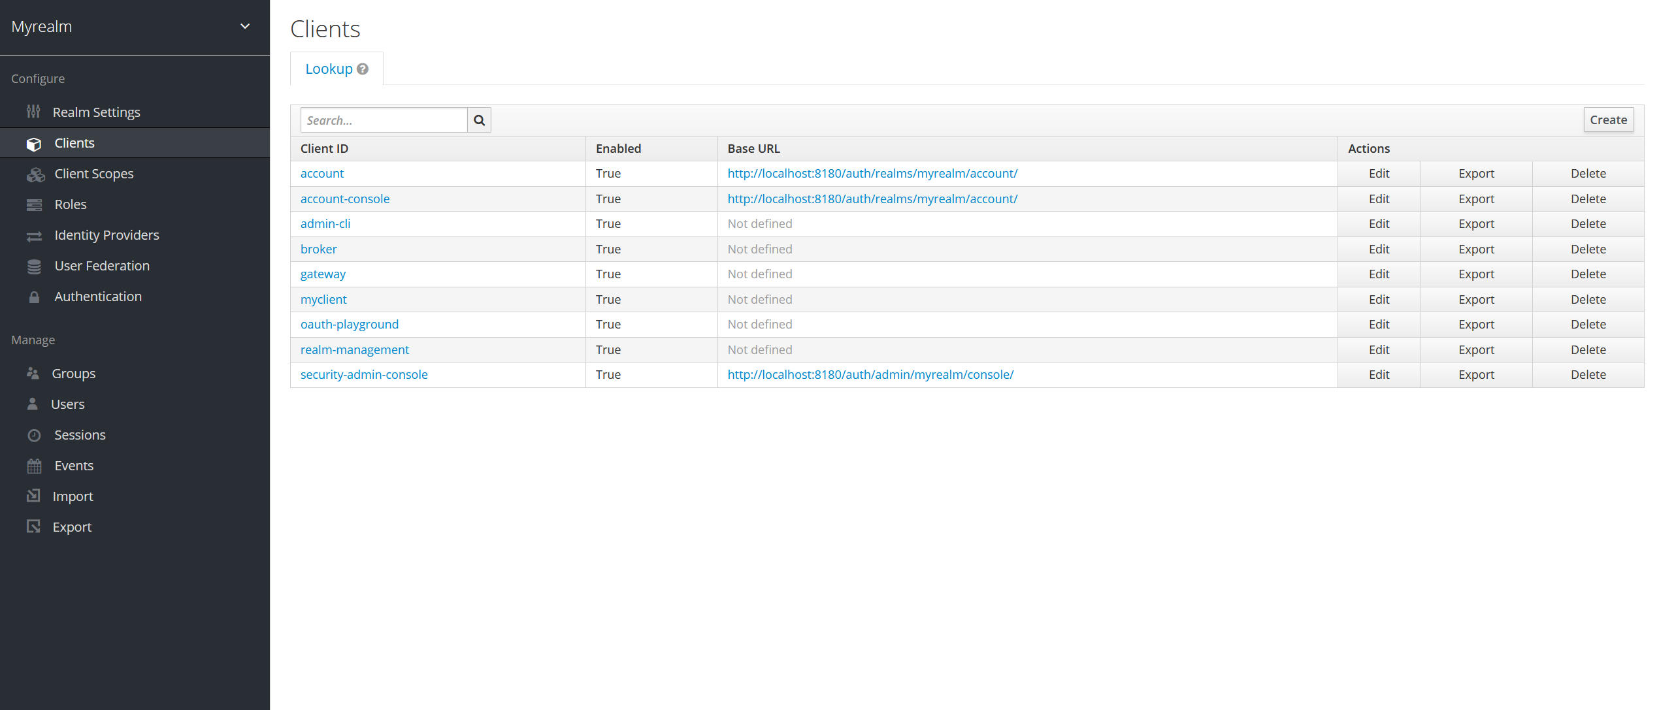This screenshot has height=710, width=1659.
Task: Edit the myclient client
Action: click(x=1379, y=300)
